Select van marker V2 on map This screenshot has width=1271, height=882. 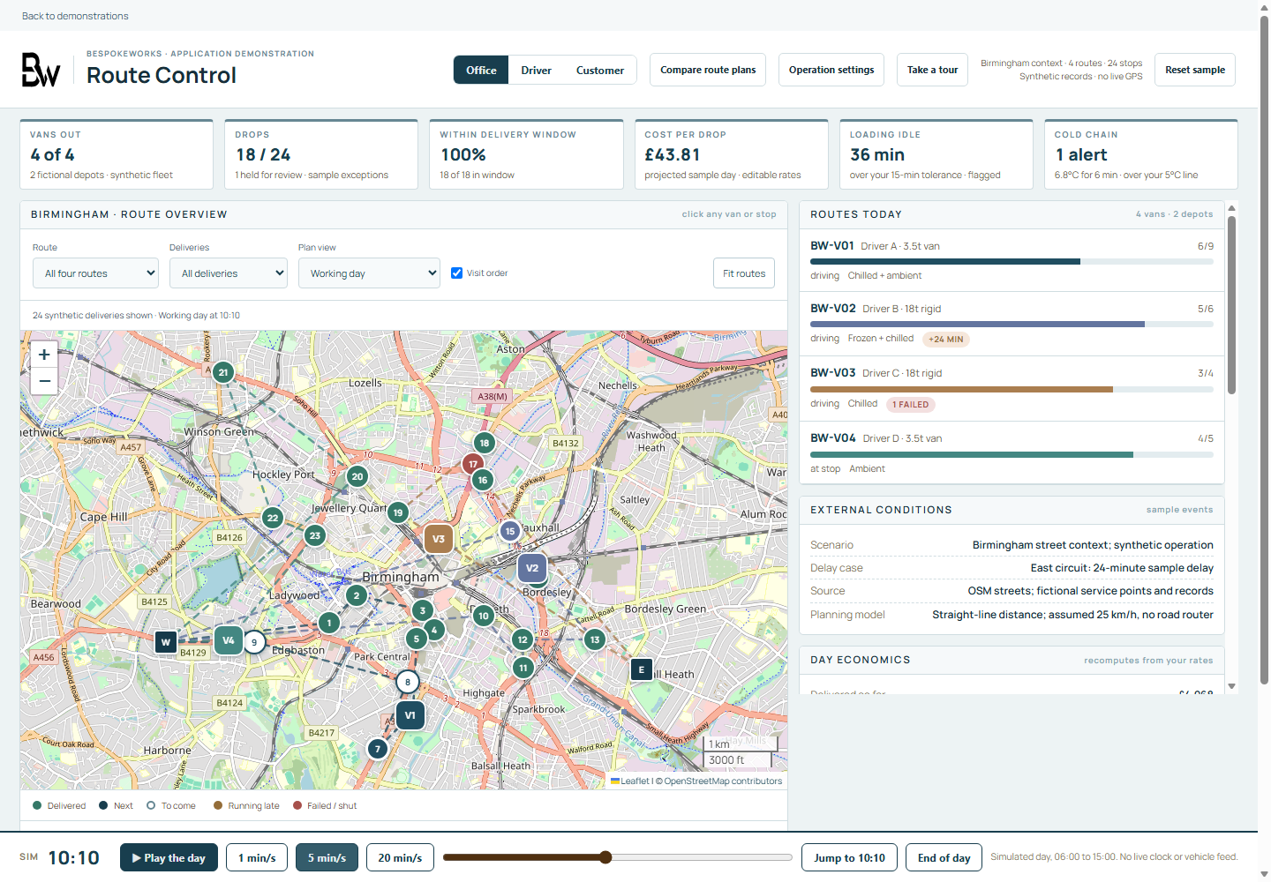tap(532, 568)
